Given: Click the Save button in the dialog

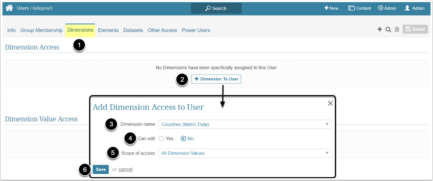Looking at the screenshot, I should tap(100, 169).
